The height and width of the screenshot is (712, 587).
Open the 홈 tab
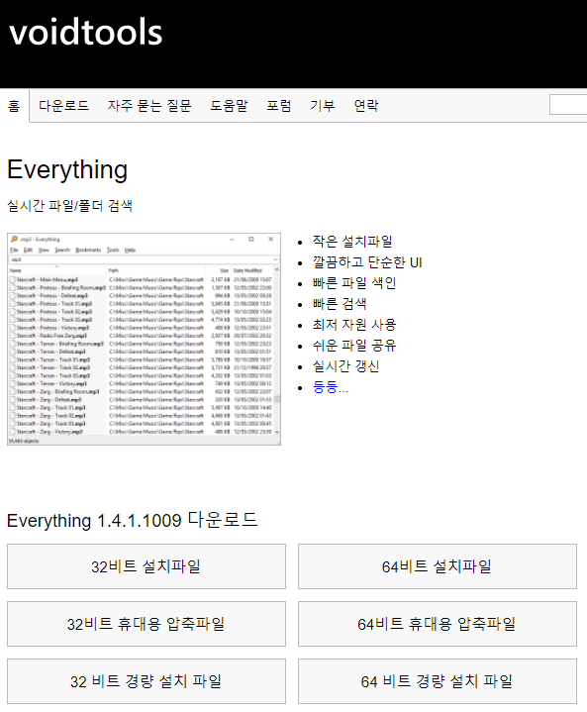click(x=14, y=105)
